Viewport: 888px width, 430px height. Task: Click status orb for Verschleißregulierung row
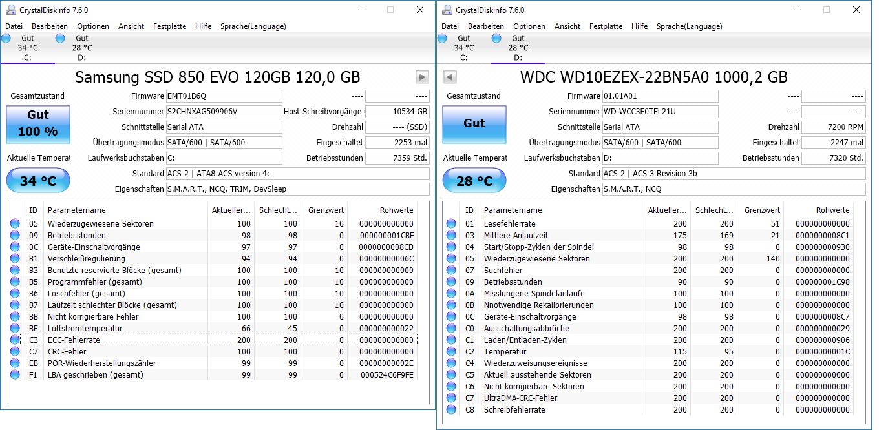pyautogui.click(x=15, y=259)
